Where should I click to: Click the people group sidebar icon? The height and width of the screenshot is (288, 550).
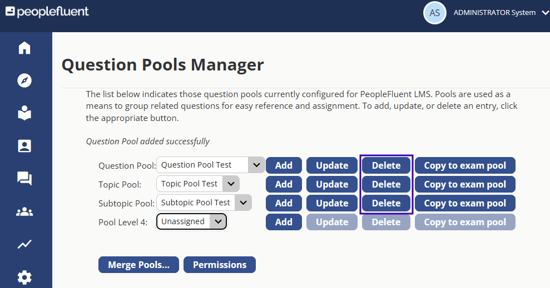(x=24, y=211)
